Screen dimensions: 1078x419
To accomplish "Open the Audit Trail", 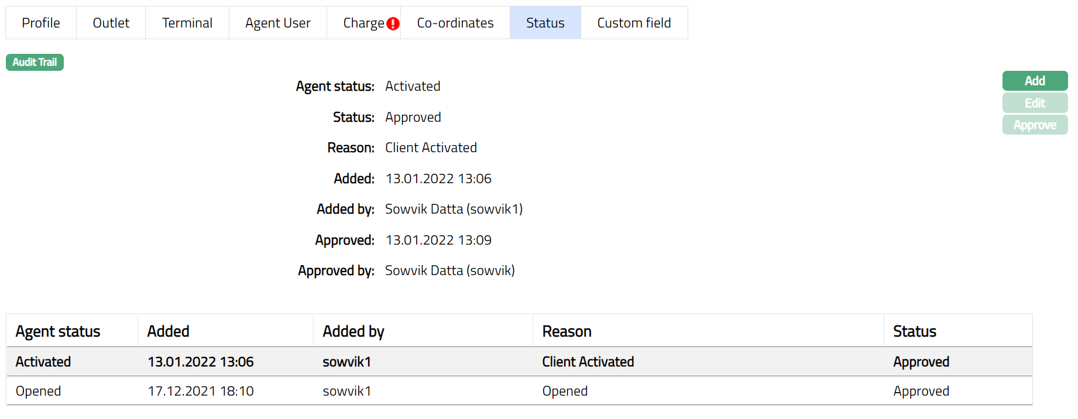I will point(35,62).
